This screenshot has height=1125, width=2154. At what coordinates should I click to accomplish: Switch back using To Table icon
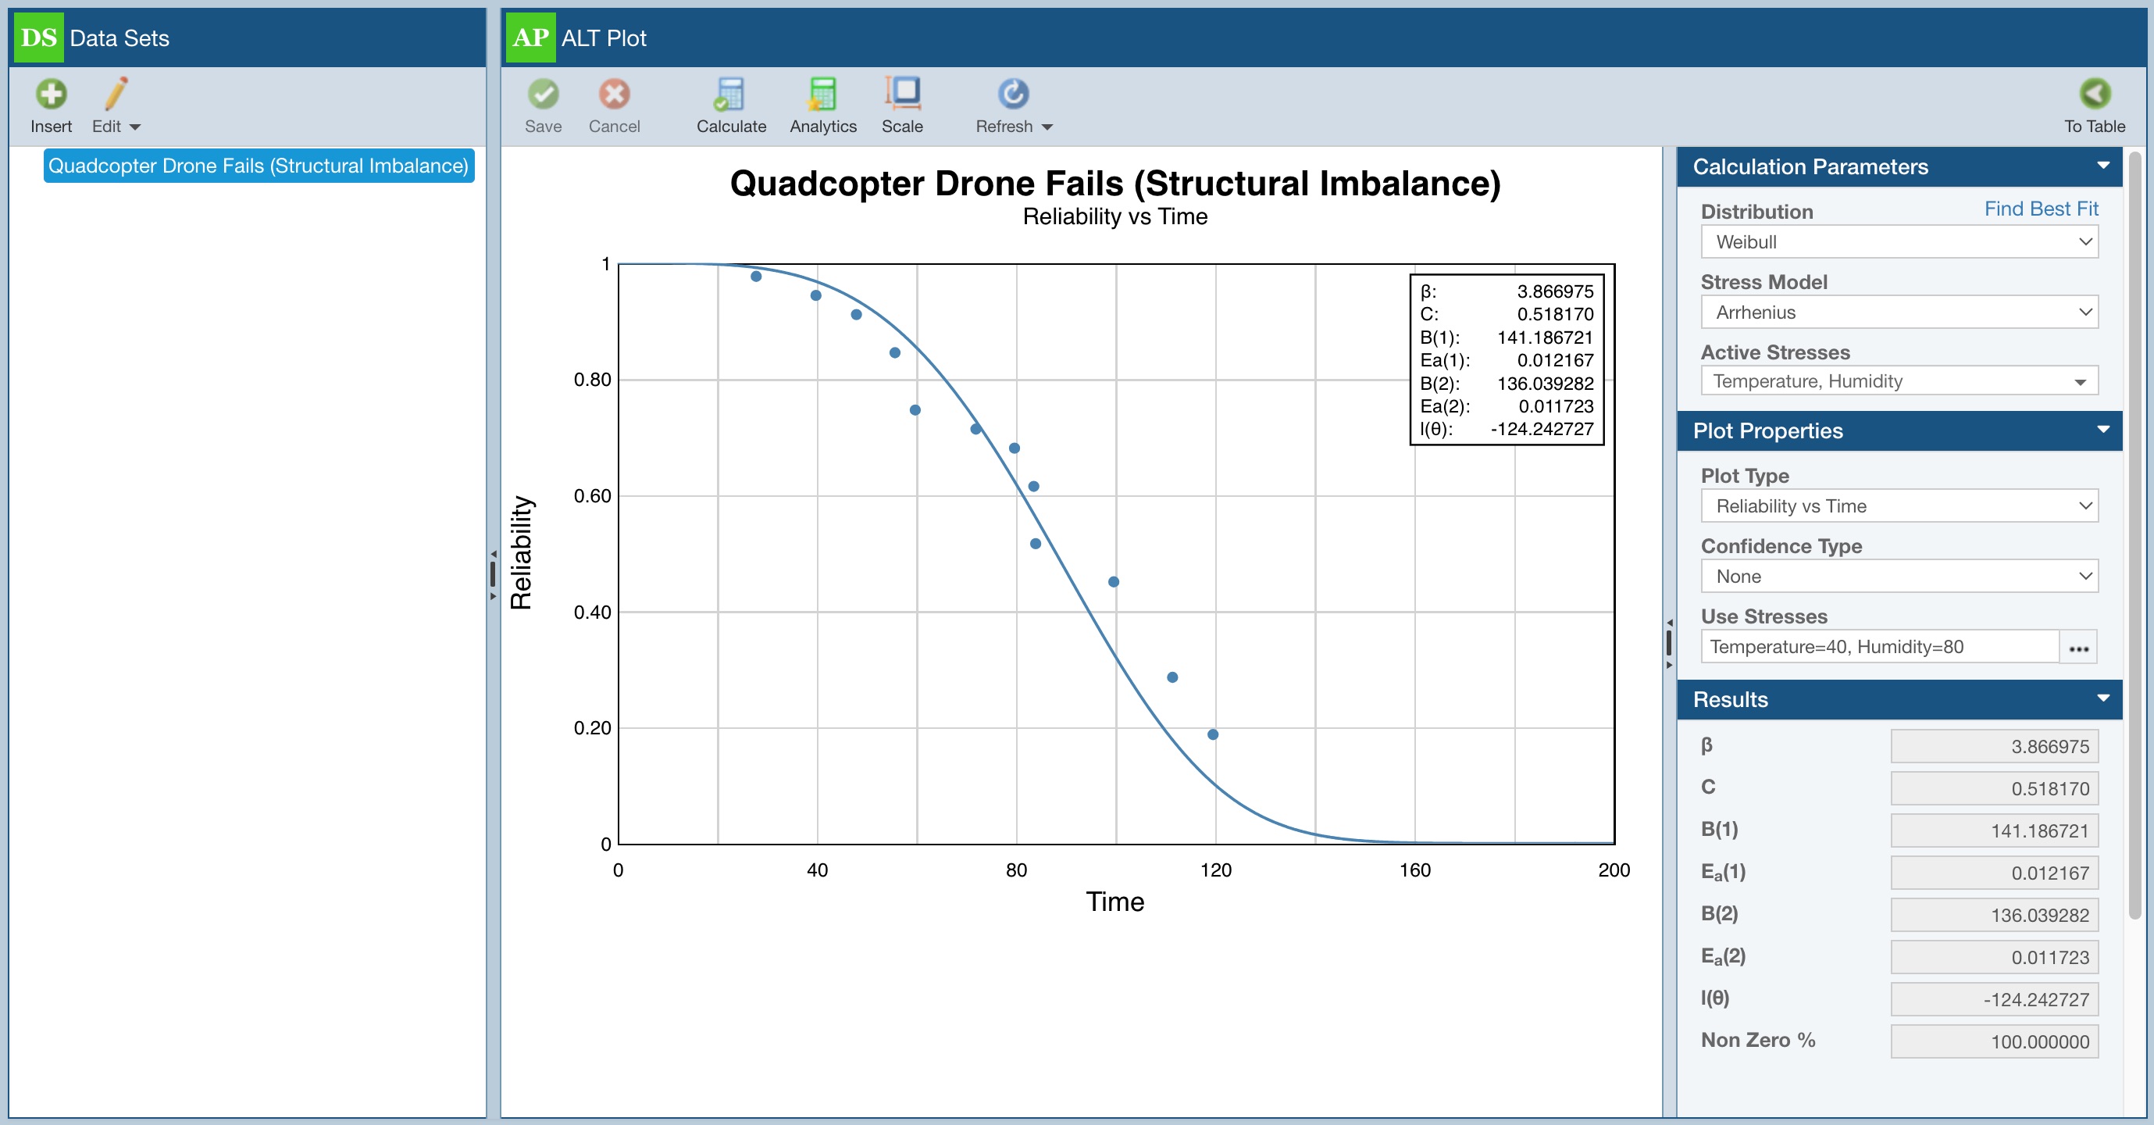click(x=2094, y=95)
